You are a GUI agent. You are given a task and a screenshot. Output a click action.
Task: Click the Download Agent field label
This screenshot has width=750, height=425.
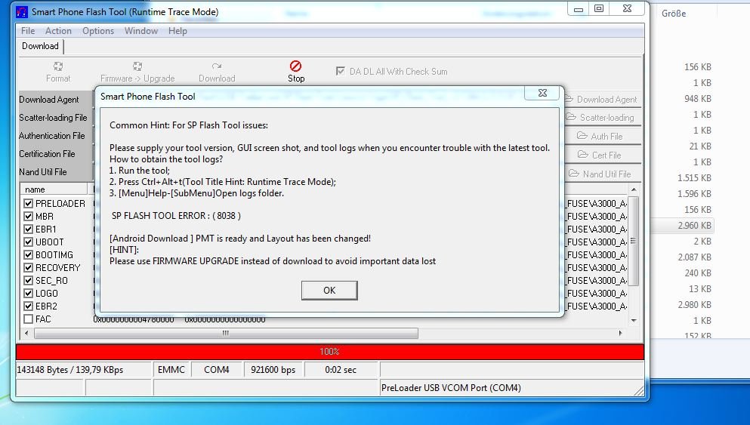(x=49, y=100)
